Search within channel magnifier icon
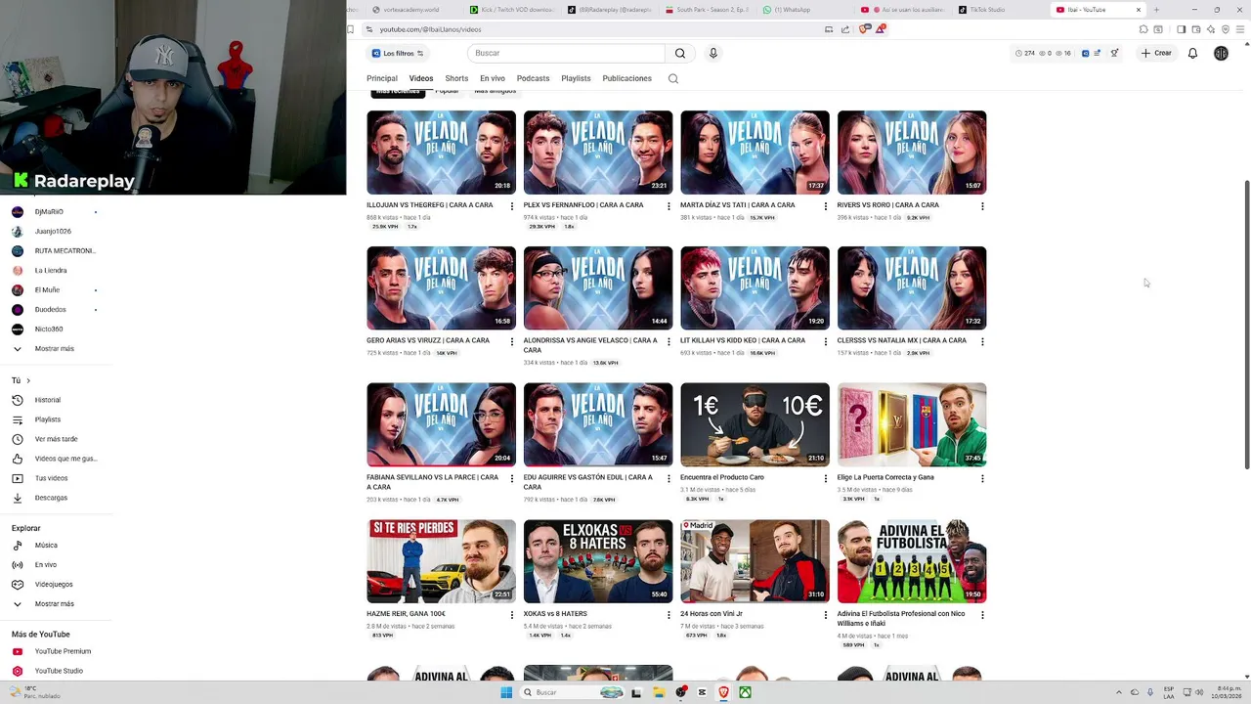Viewport: 1251px width, 704px height. [x=673, y=78]
